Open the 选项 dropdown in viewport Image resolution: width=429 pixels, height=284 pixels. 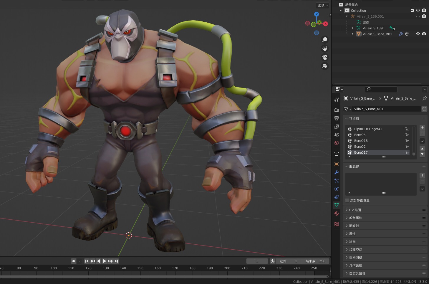323,5
